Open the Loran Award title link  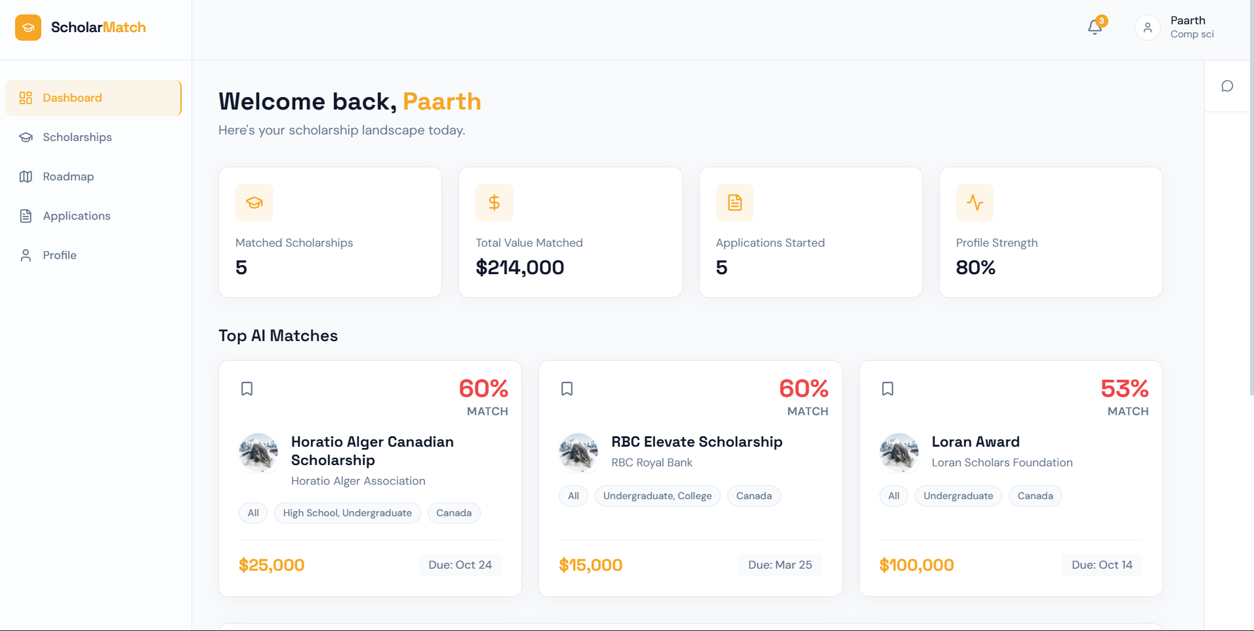[x=975, y=441]
